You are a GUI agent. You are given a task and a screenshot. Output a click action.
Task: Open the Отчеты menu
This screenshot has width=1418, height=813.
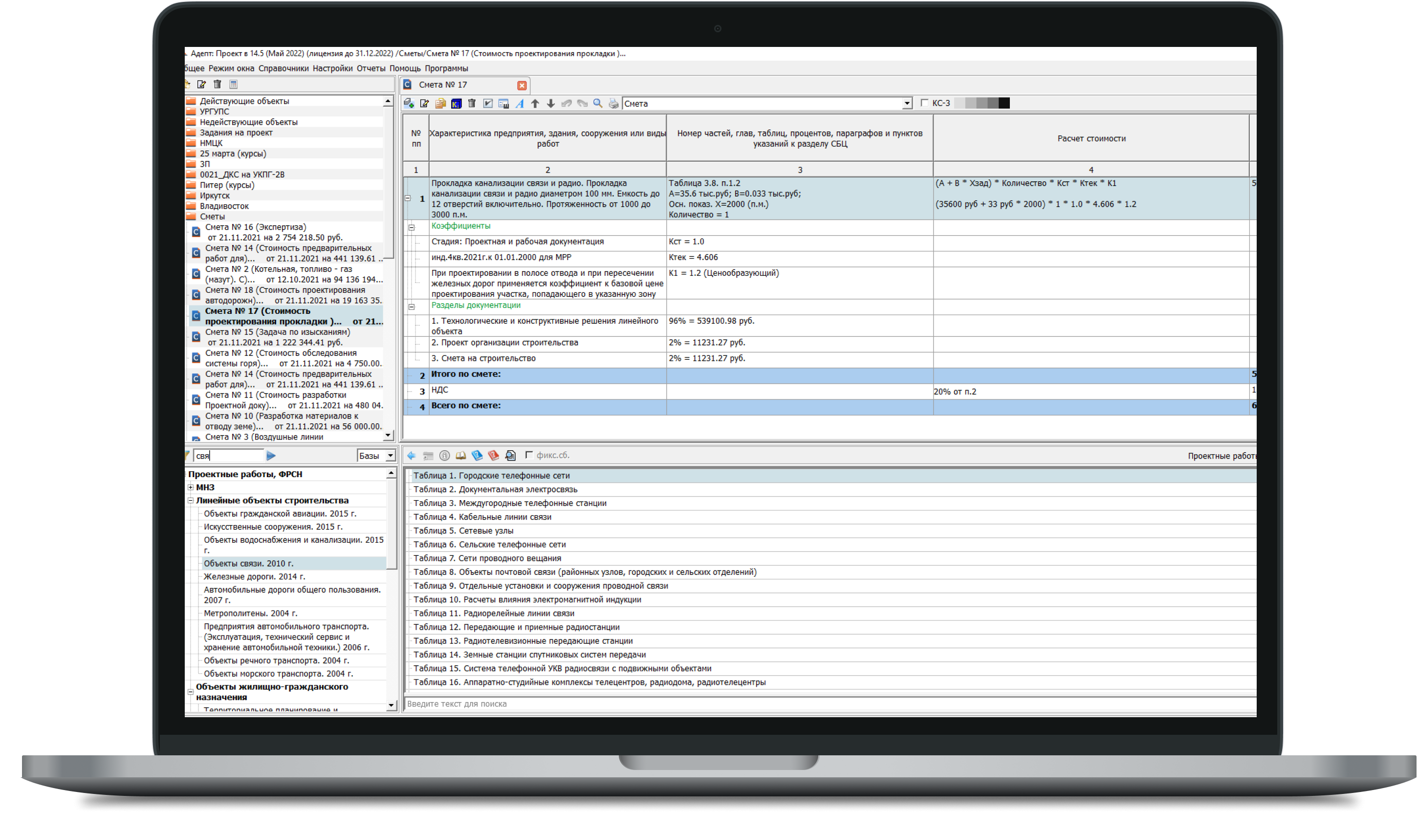371,68
